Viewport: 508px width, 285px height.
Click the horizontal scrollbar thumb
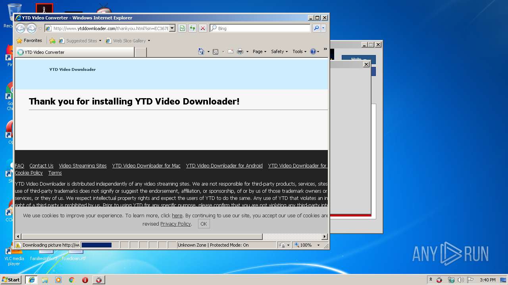point(142,236)
